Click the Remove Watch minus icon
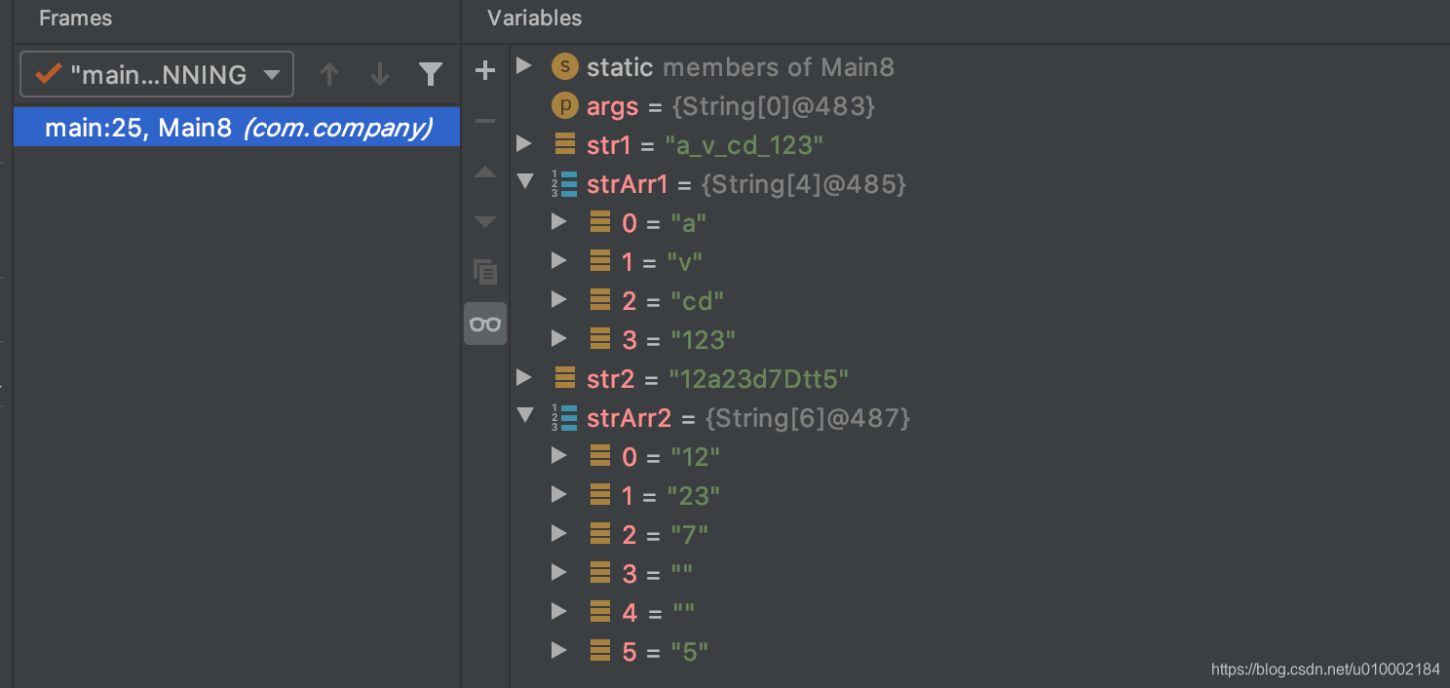This screenshot has width=1450, height=688. 484,121
